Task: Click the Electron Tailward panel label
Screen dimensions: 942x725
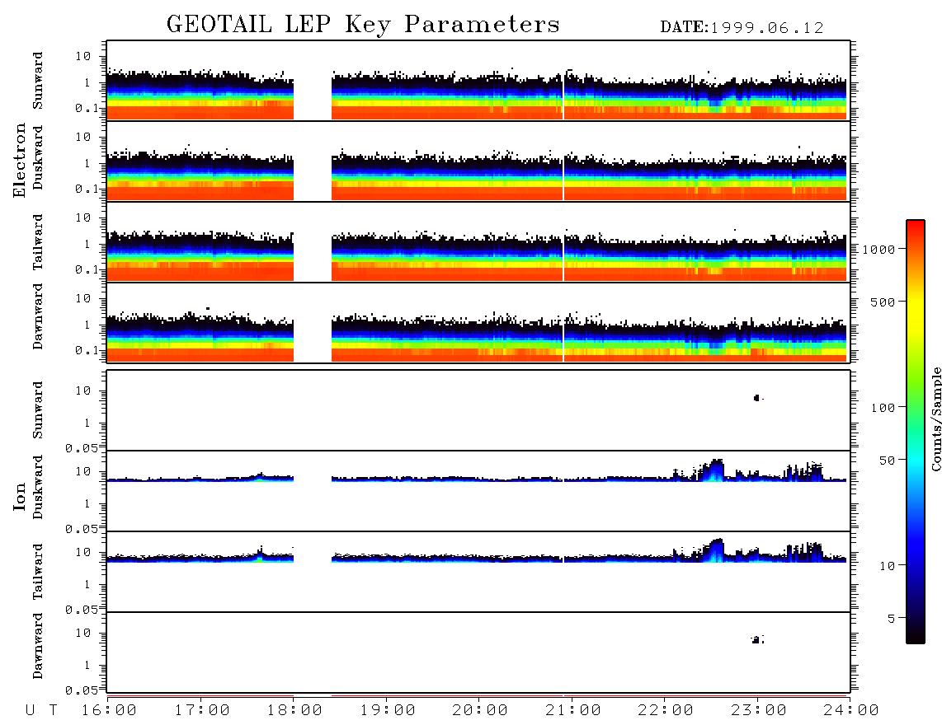Action: [38, 242]
